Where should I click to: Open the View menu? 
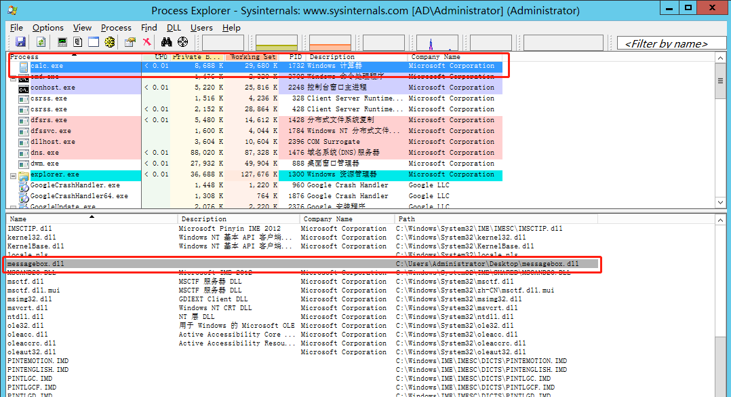coord(82,28)
